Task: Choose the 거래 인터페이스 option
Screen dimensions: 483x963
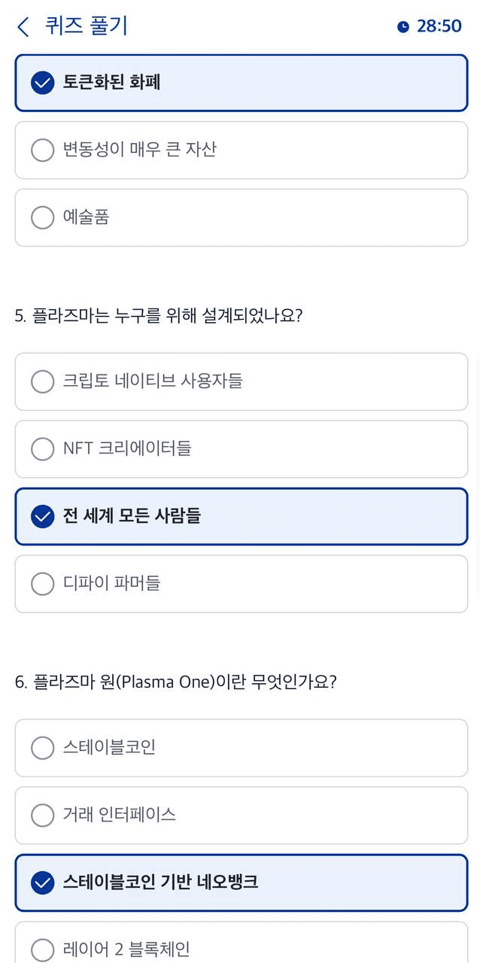Action: (x=241, y=815)
